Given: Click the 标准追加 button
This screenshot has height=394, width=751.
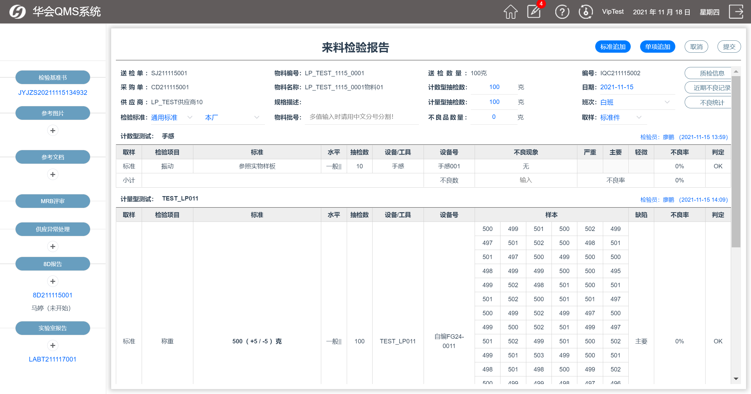Looking at the screenshot, I should pos(613,47).
